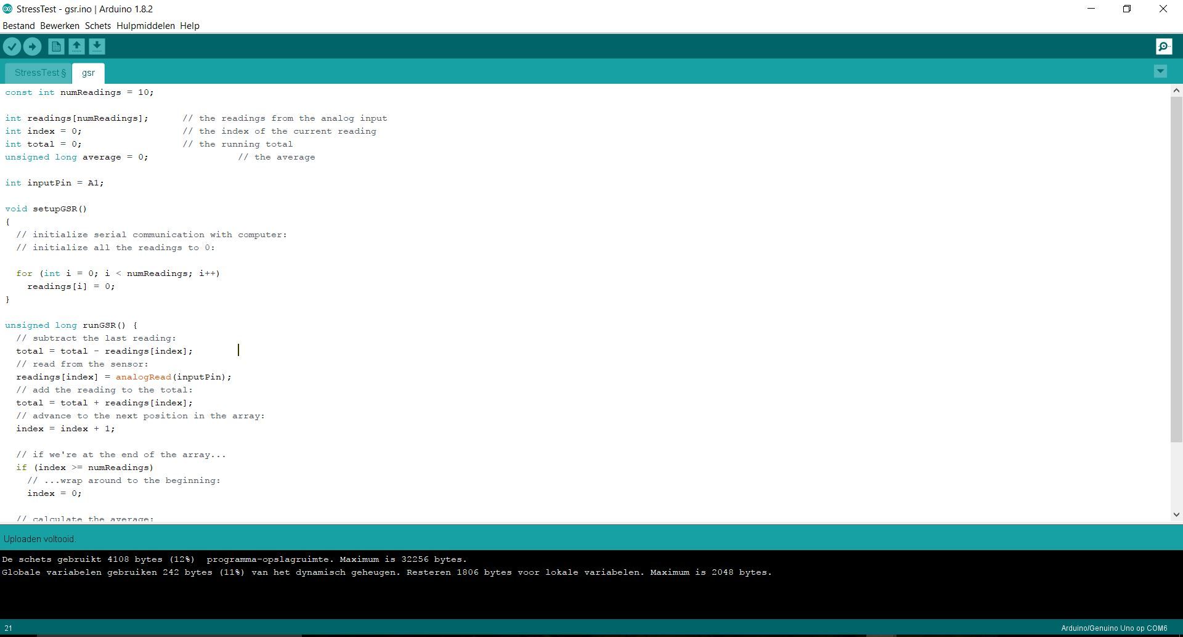Viewport: 1183px width, 637px height.
Task: Open the tab management dropdown arrow
Action: coord(1160,71)
